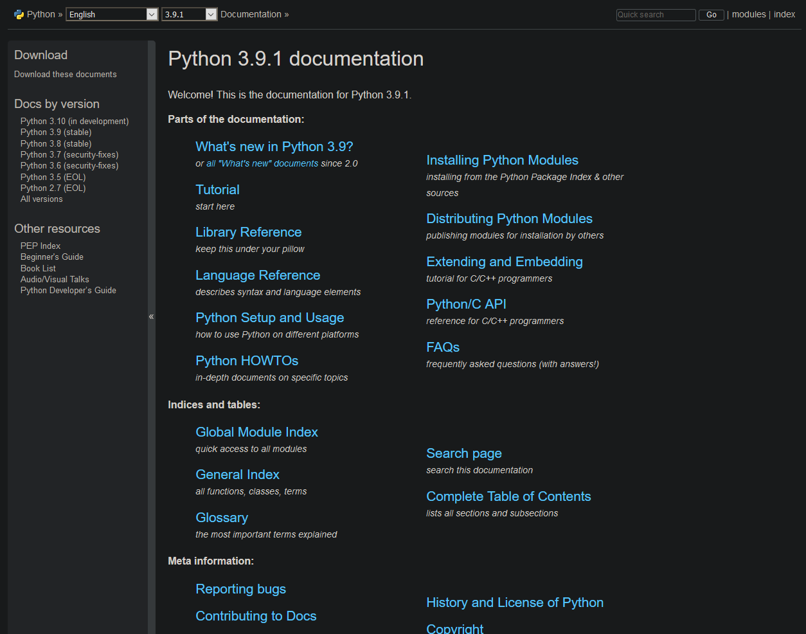The width and height of the screenshot is (806, 634).
Task: Open the index link in the header
Action: [x=785, y=14]
